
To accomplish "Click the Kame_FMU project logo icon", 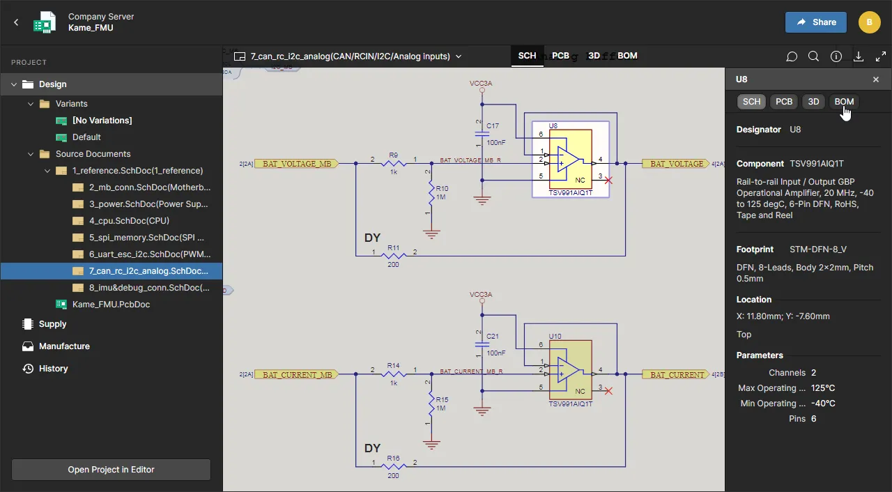I will 45,22.
